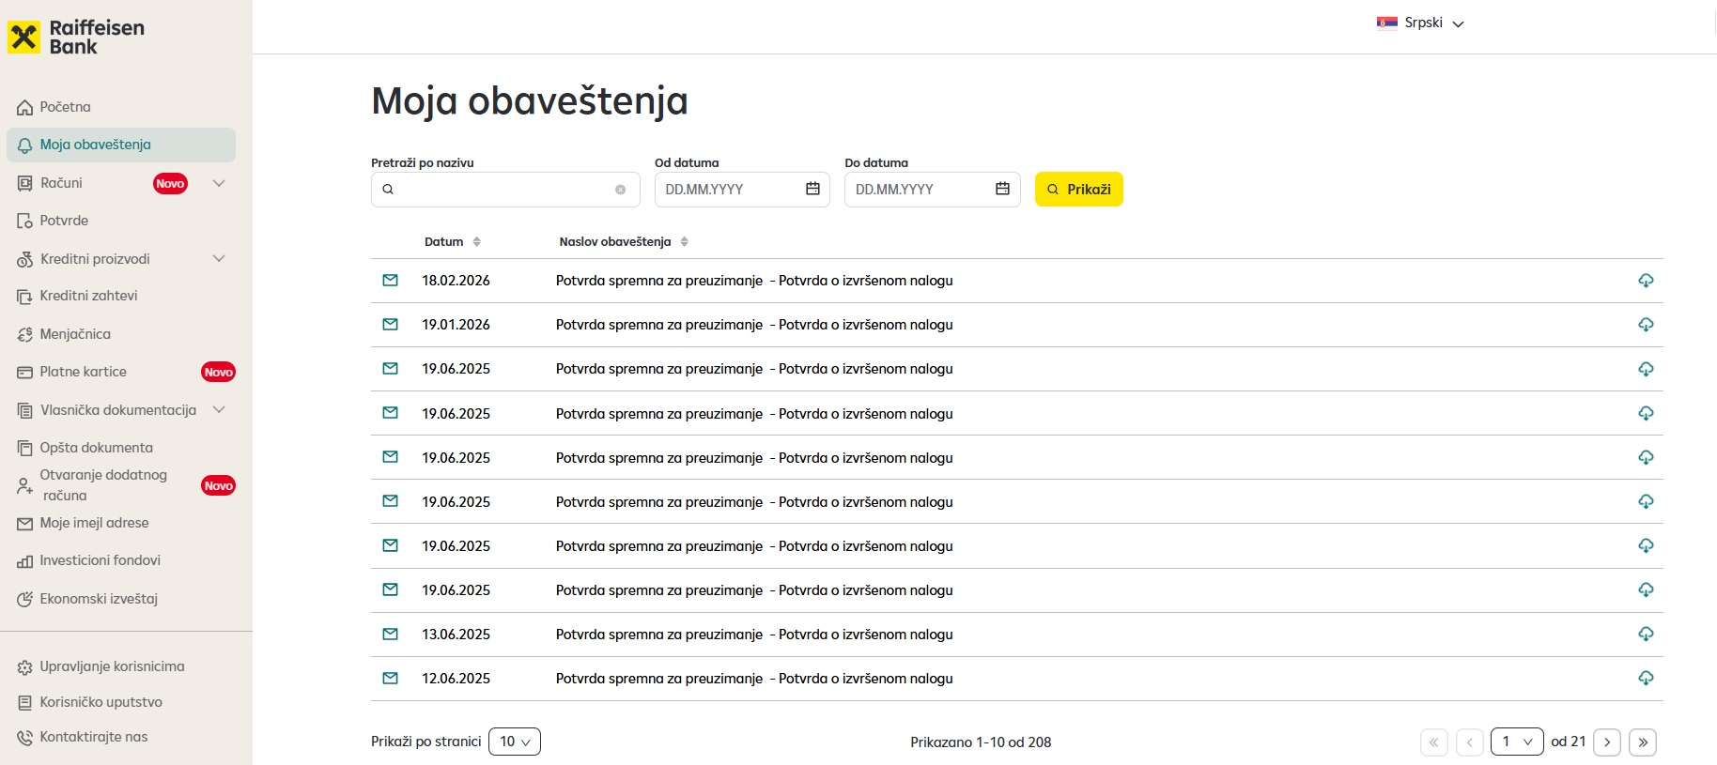This screenshot has height=765, width=1717.
Task: Download notification dated 18.02.2026
Action: point(1646,281)
